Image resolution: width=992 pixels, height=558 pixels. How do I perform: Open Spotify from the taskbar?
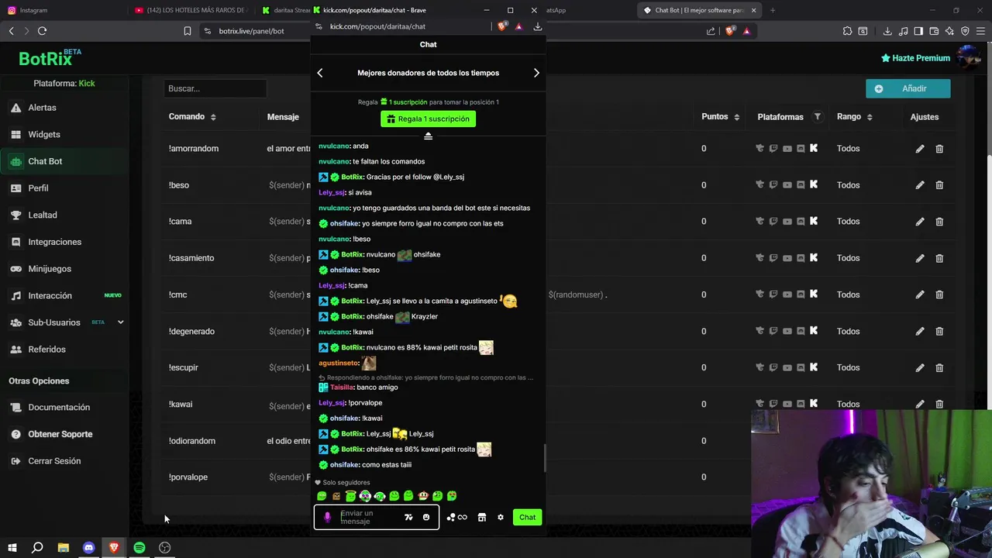pyautogui.click(x=139, y=548)
